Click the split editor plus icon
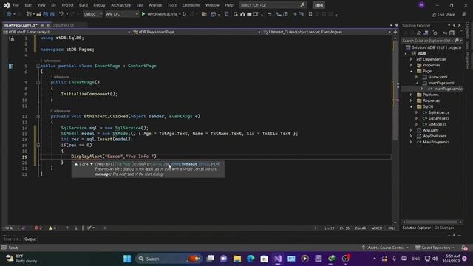The height and width of the screenshot is (266, 473). 395,32
